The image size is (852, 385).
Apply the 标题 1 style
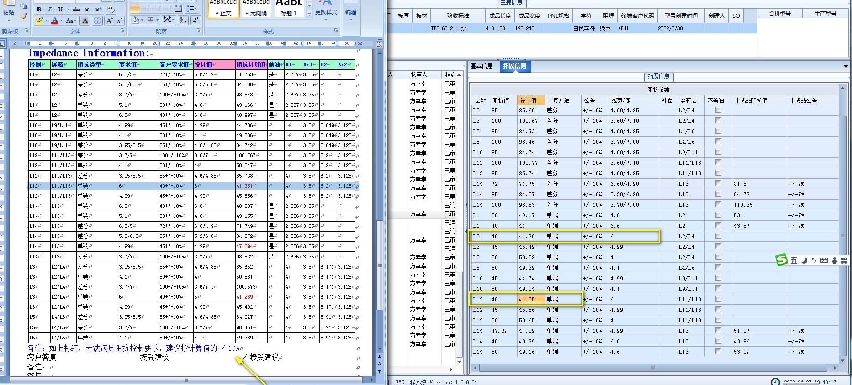click(x=289, y=9)
